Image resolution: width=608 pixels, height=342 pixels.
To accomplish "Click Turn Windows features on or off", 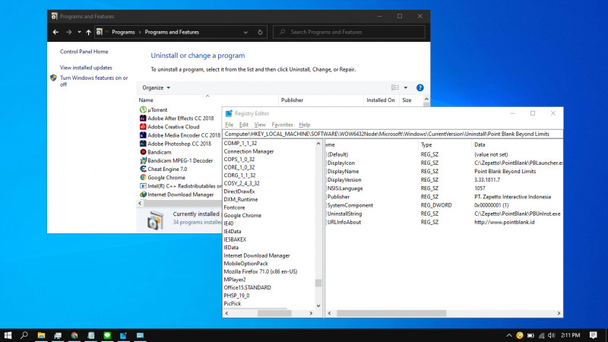I will tap(93, 81).
